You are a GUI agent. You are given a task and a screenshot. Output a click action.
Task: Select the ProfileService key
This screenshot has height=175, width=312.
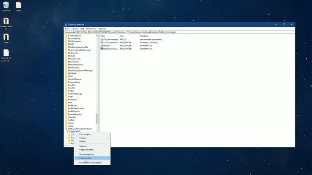click(x=74, y=111)
